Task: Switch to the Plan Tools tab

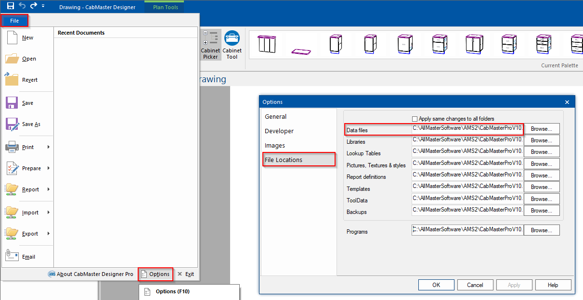Action: point(166,7)
